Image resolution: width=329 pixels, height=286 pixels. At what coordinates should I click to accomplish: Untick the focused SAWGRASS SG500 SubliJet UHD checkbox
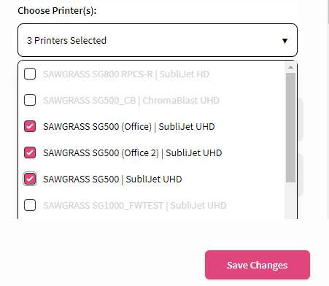(x=30, y=179)
